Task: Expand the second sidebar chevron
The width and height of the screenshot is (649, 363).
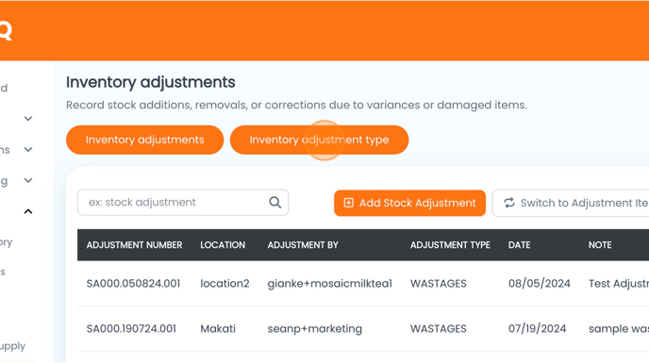Action: 28,149
